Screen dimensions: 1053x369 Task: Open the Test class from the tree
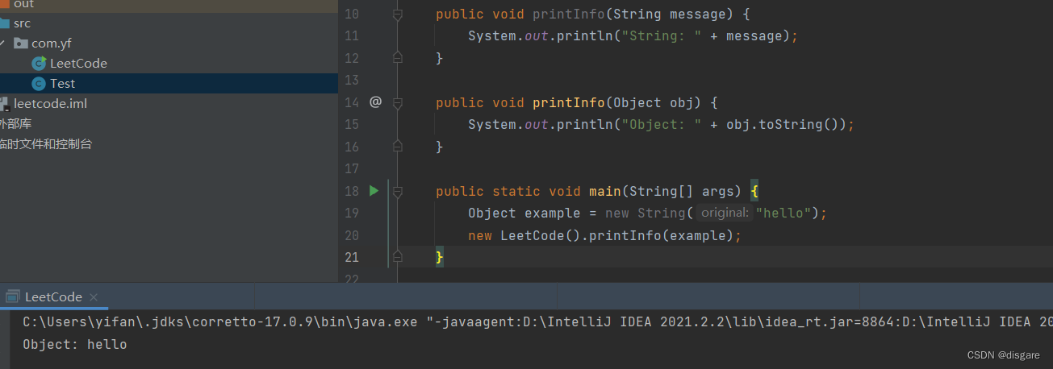tap(62, 84)
